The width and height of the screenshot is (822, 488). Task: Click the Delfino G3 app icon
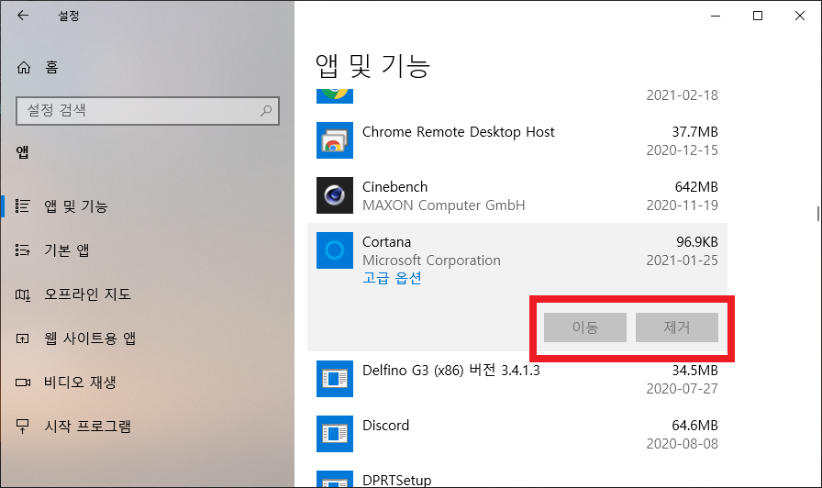point(335,379)
